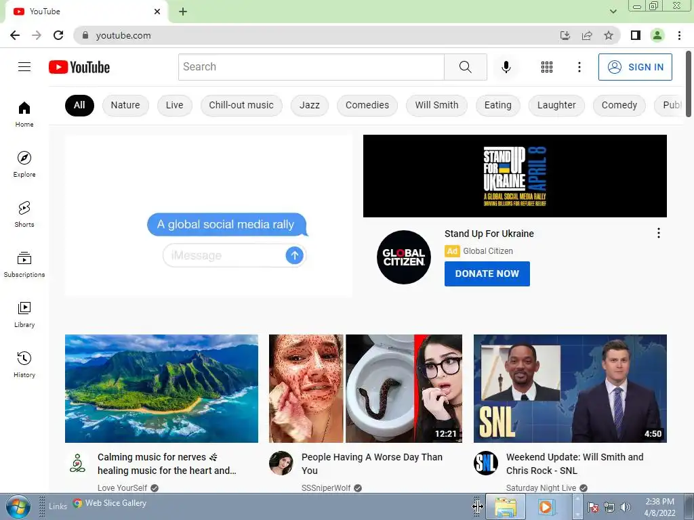Select the Will Smith chip
Screen dimensions: 694x520
[x=437, y=105]
